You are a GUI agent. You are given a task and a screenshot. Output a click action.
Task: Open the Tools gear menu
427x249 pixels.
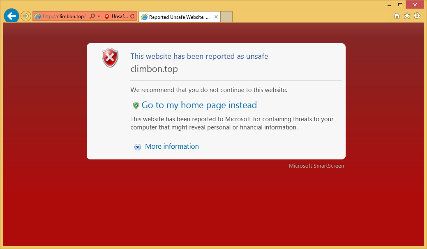pos(417,16)
